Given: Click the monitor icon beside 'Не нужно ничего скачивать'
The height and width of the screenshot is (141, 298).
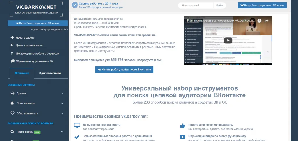Looking at the screenshot, I should pyautogui.click(x=77, y=126).
